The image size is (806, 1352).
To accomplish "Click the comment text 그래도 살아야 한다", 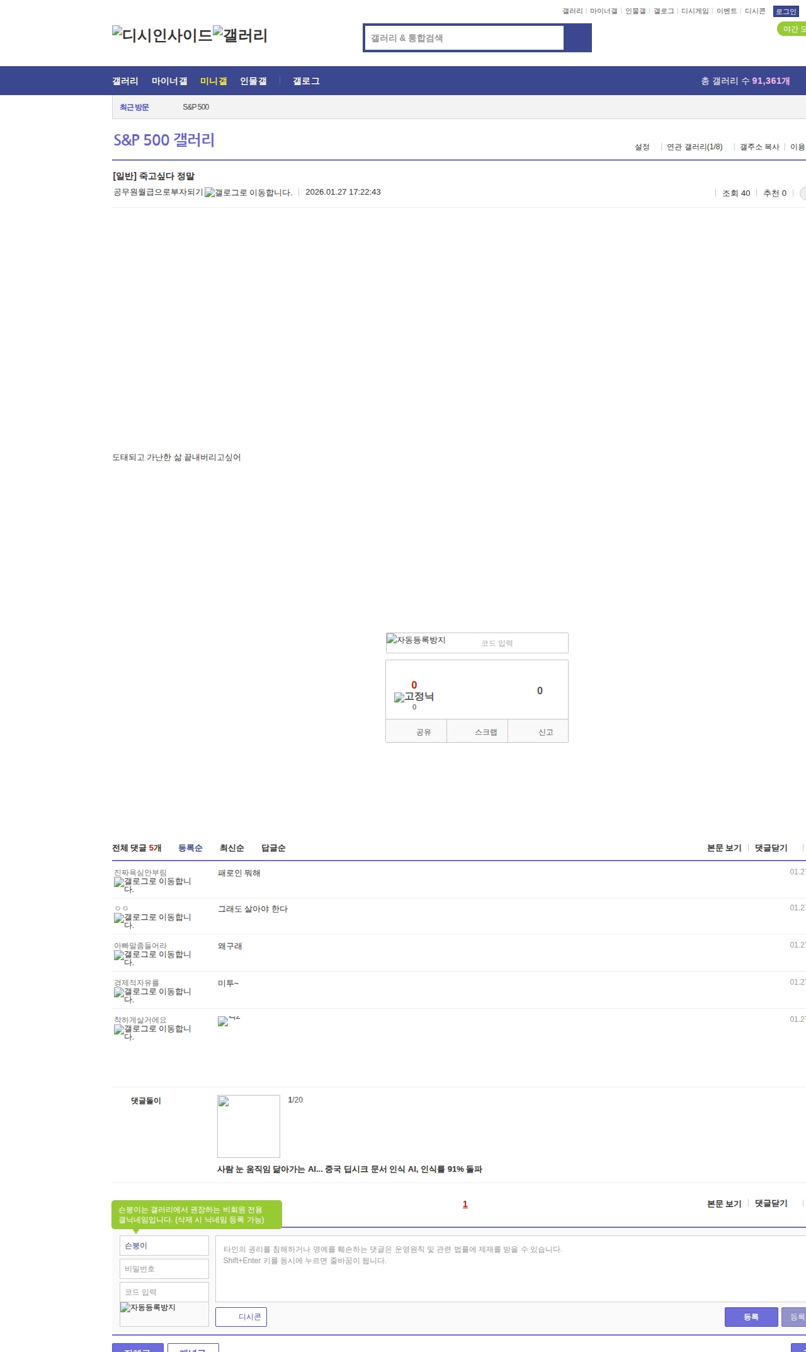I will [x=253, y=909].
